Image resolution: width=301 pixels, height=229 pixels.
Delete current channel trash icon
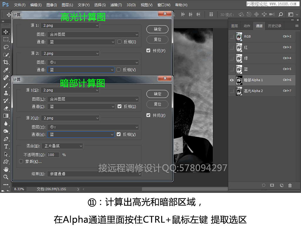pyautogui.click(x=290, y=185)
